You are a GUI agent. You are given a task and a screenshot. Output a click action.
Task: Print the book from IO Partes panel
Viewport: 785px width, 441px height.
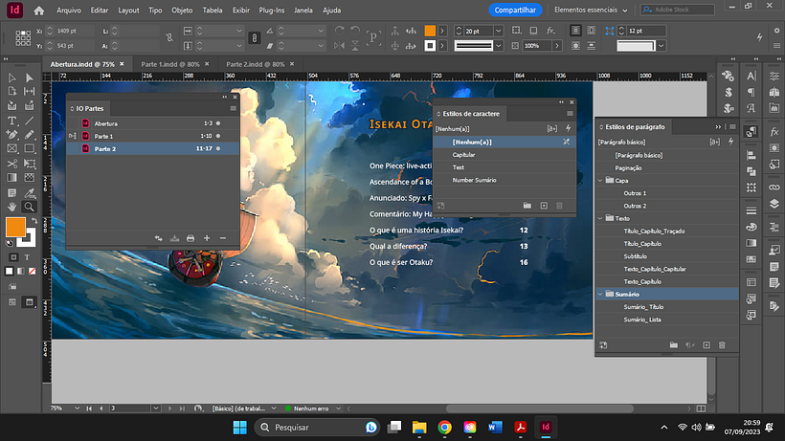click(191, 238)
